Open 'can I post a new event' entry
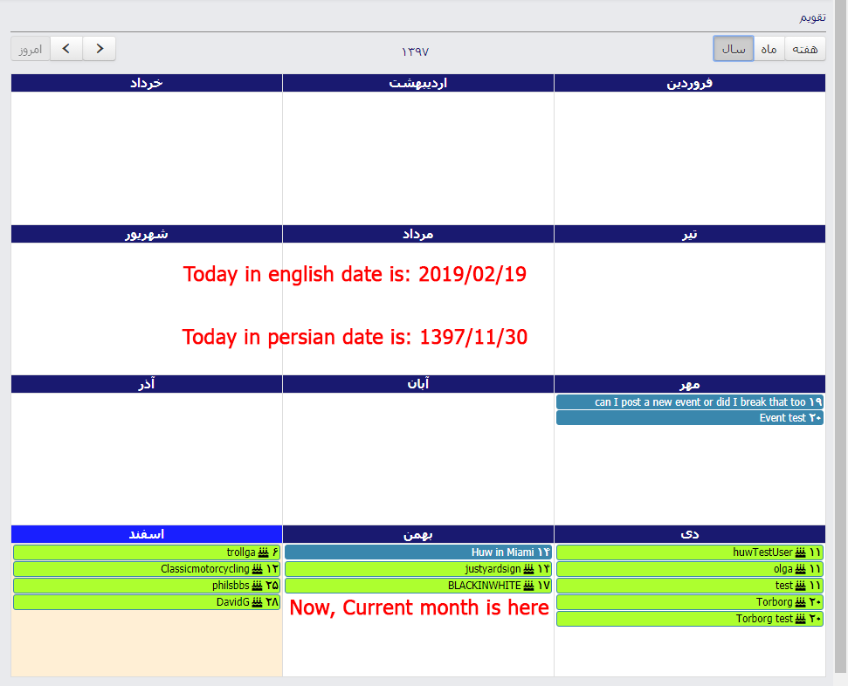The image size is (848, 686). [x=690, y=402]
